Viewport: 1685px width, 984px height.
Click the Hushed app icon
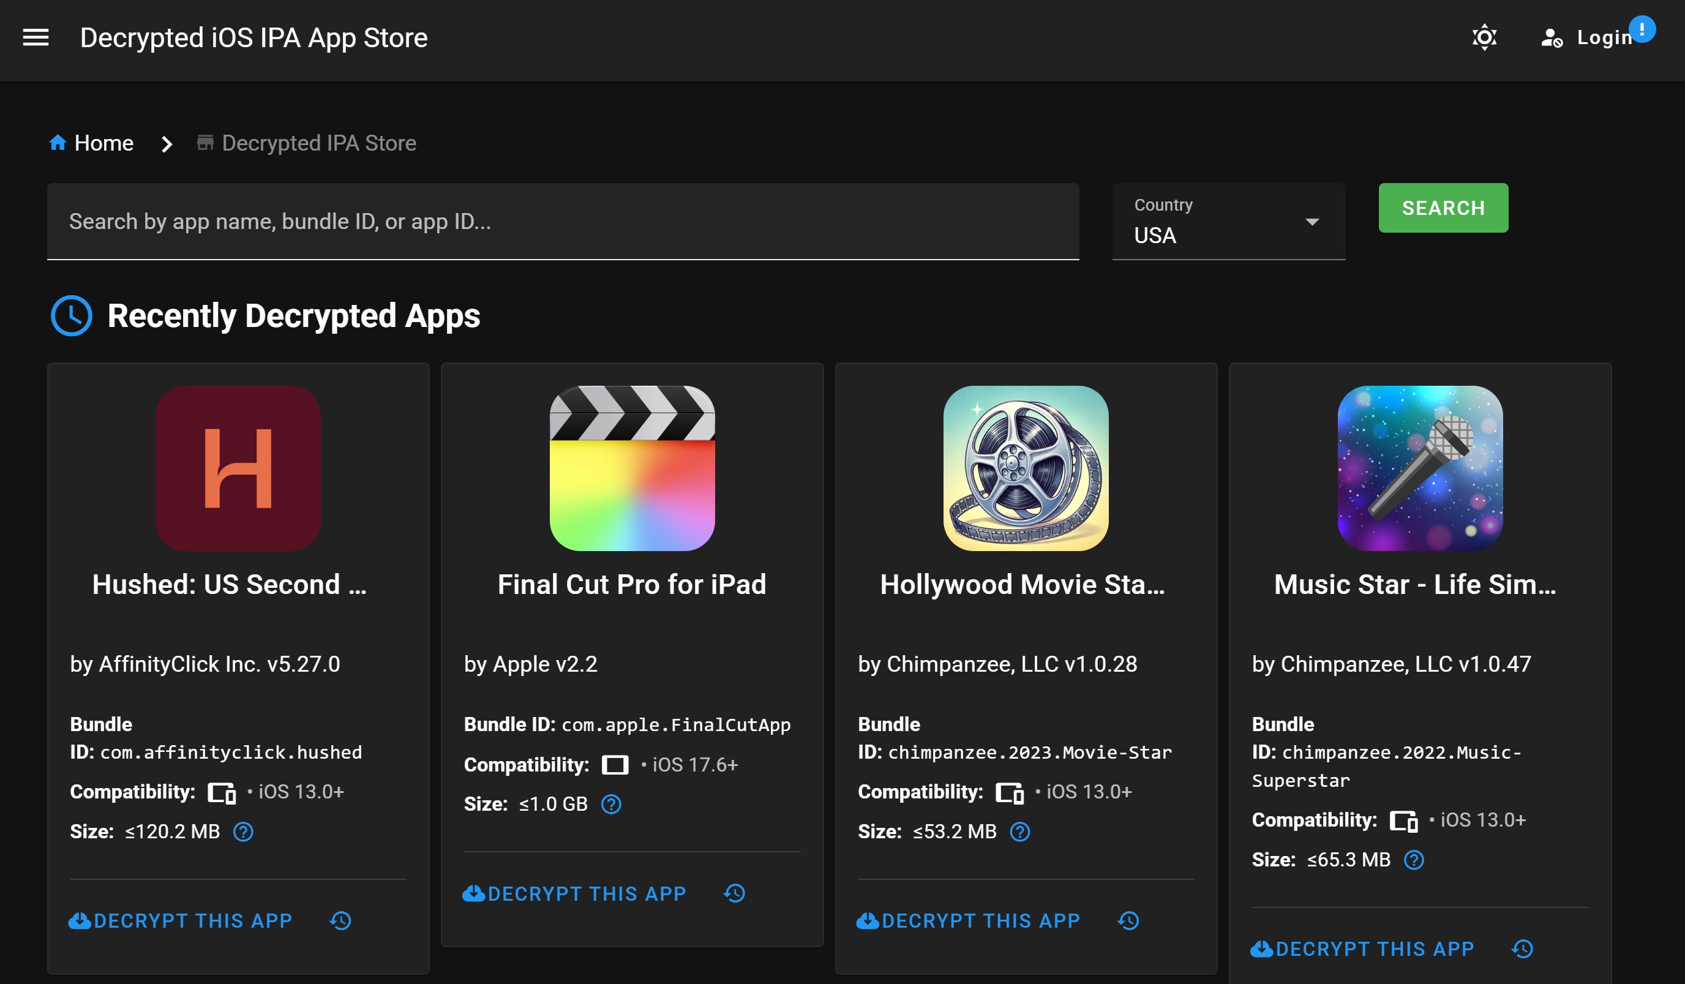tap(238, 468)
